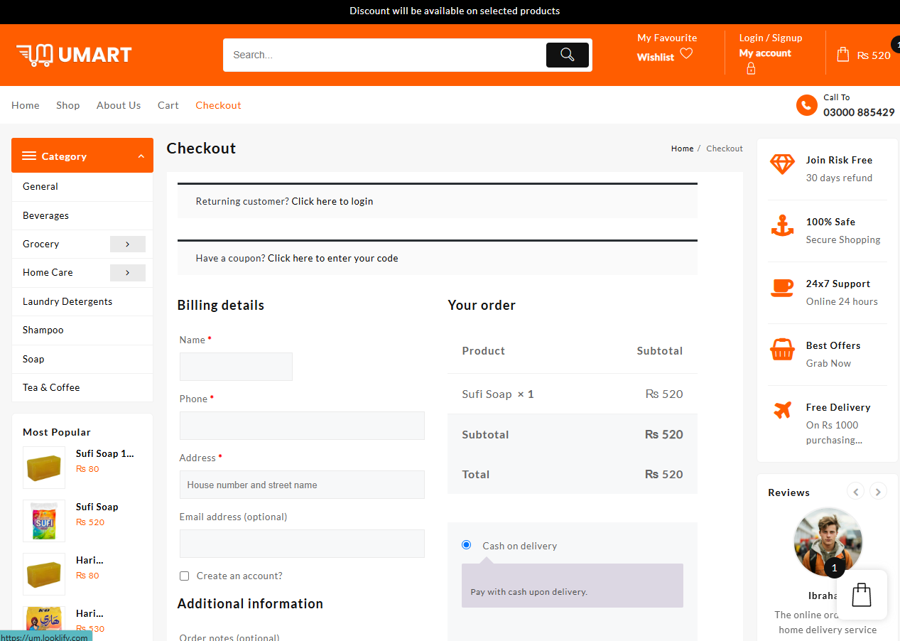Open the About Us menu item

tap(119, 105)
